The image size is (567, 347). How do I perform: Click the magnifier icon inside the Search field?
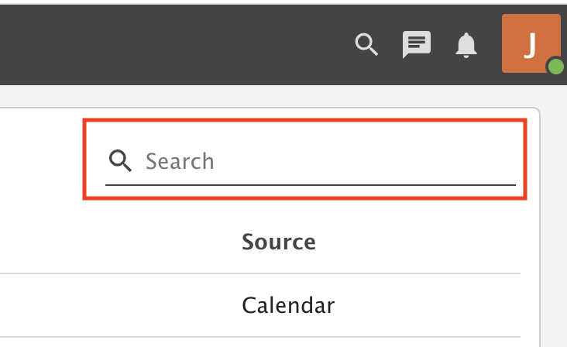coord(120,160)
